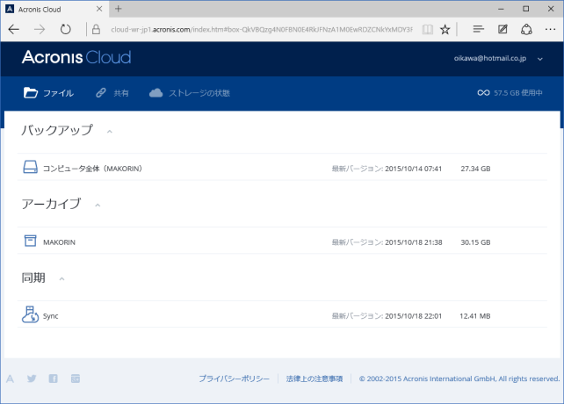Click the infinity storage usage icon
Viewport: 564px width, 404px height.
click(x=483, y=93)
